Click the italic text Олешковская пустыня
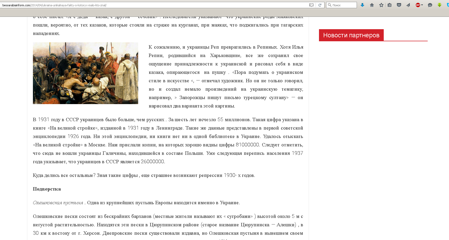The image size is (449, 240). point(58,203)
